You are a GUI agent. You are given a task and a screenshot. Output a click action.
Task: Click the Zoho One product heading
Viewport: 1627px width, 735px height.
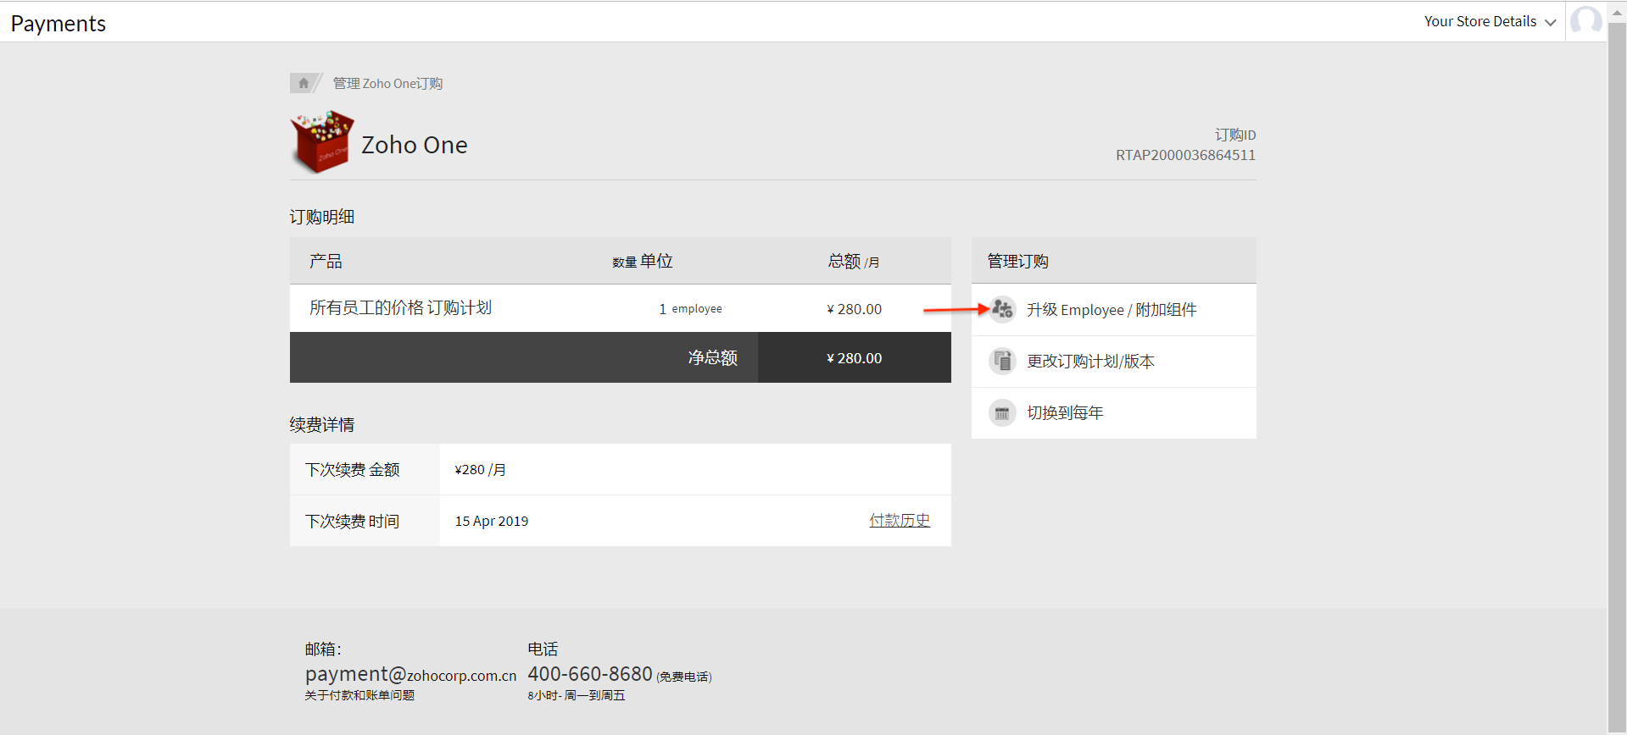tap(415, 145)
